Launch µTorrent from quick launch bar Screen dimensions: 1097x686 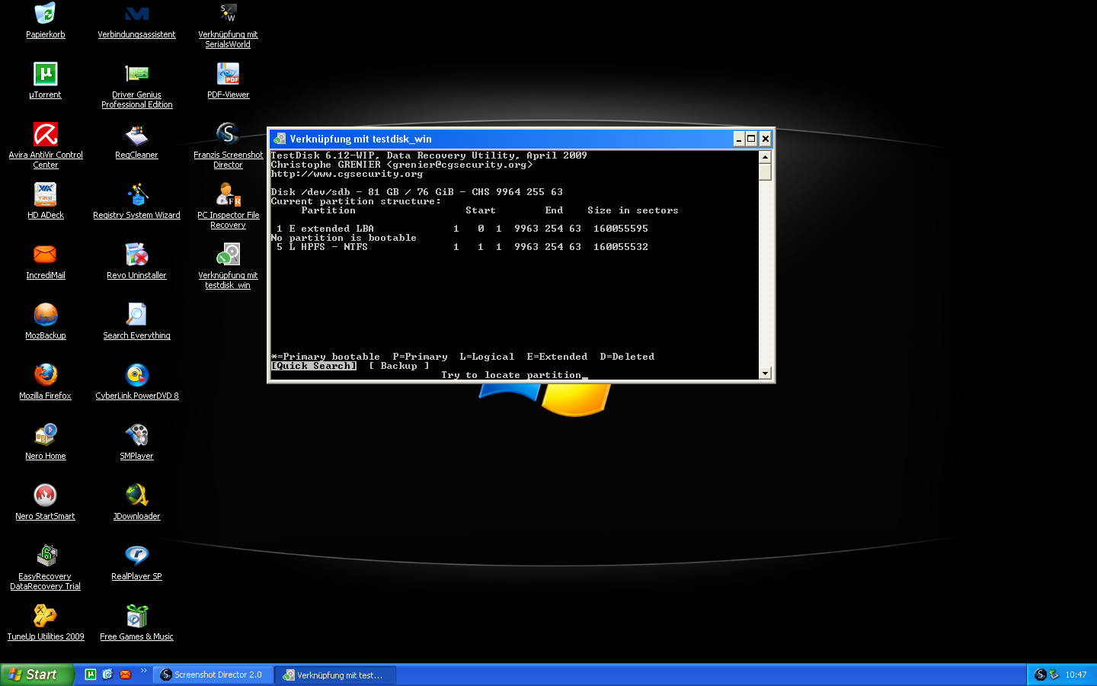(91, 675)
